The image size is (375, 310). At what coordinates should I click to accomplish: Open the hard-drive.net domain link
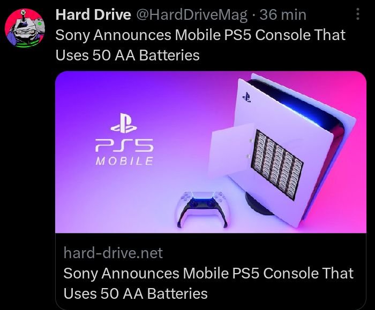113,252
